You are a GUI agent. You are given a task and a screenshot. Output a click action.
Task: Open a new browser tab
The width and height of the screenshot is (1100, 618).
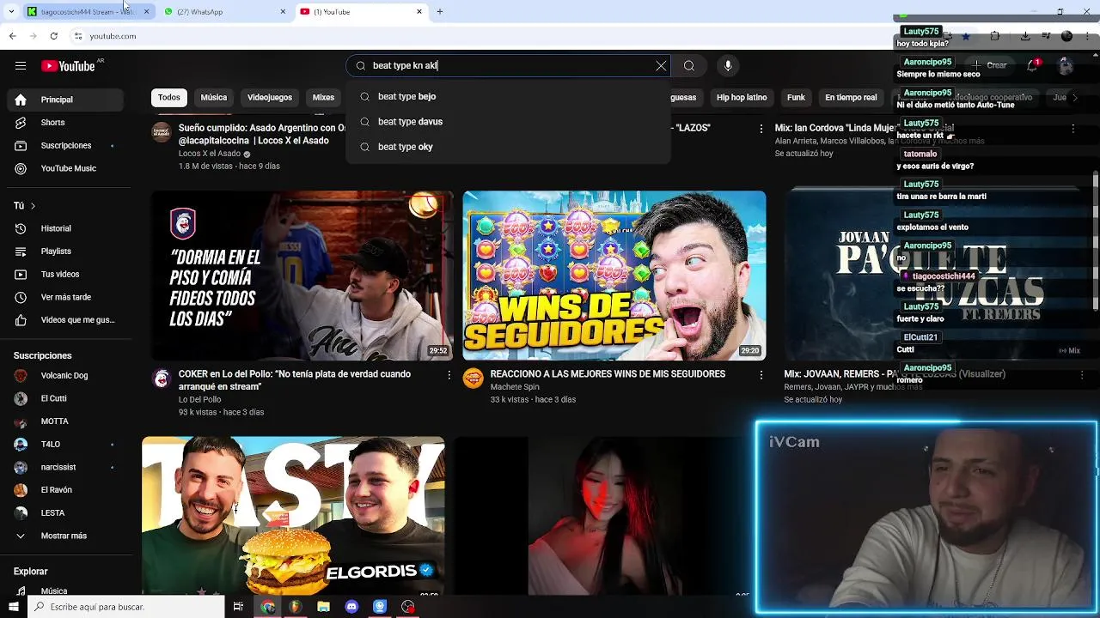click(440, 11)
